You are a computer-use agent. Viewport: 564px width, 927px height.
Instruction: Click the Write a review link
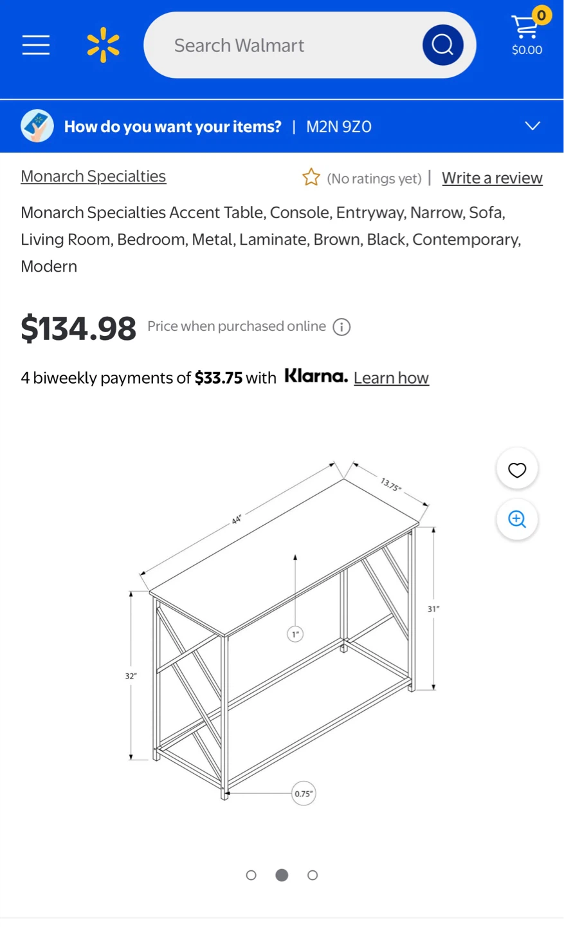point(492,178)
